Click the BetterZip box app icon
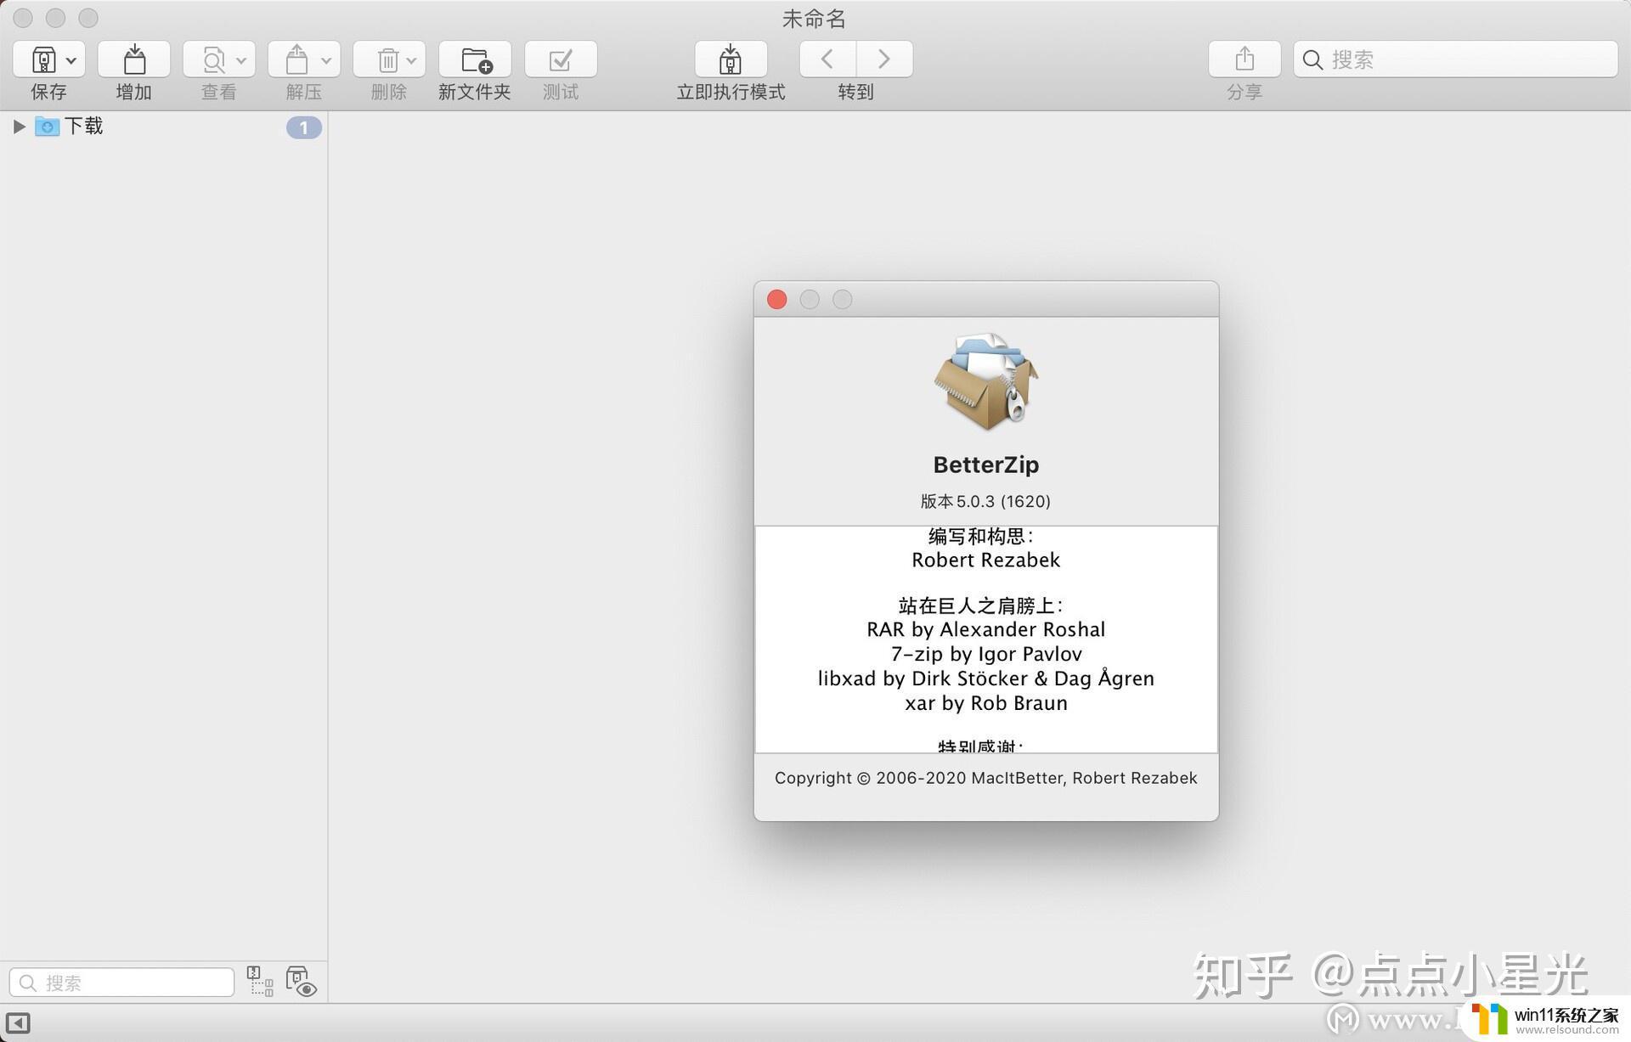Screen dimensions: 1631x1042 coord(986,382)
